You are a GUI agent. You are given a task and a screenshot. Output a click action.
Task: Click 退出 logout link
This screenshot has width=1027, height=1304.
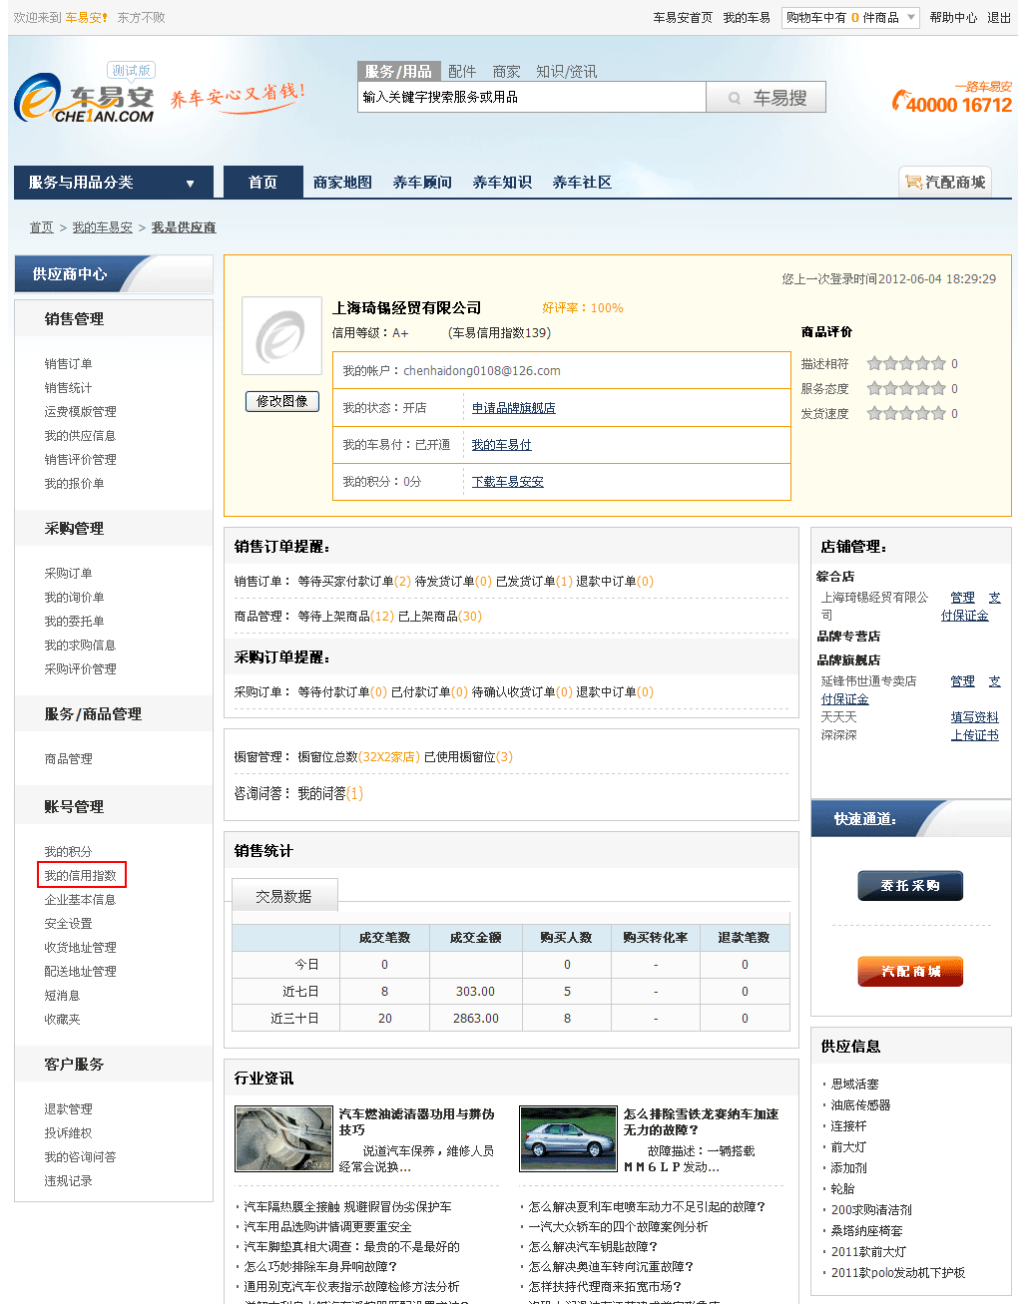click(999, 18)
